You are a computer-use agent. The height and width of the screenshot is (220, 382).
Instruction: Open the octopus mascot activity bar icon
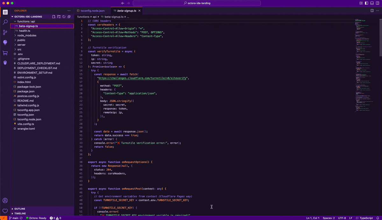coord(5,63)
